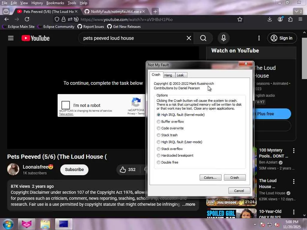Open Loonaisfree channel avatar
This screenshot has height=230, width=307.
[13, 169]
